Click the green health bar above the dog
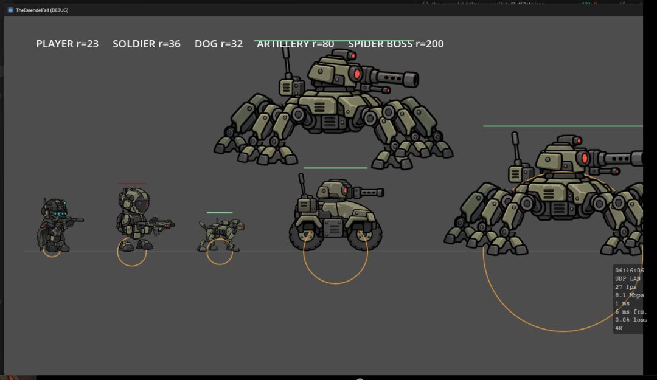 point(220,213)
